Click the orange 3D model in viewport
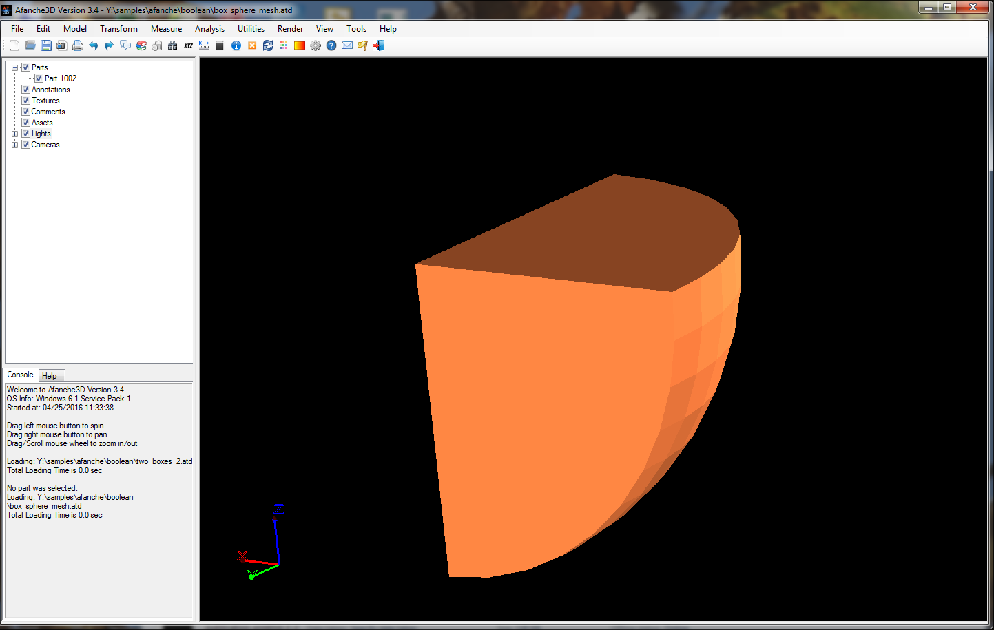 [551, 413]
